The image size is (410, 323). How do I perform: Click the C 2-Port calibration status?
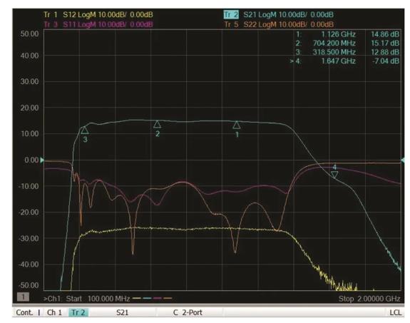click(x=188, y=312)
